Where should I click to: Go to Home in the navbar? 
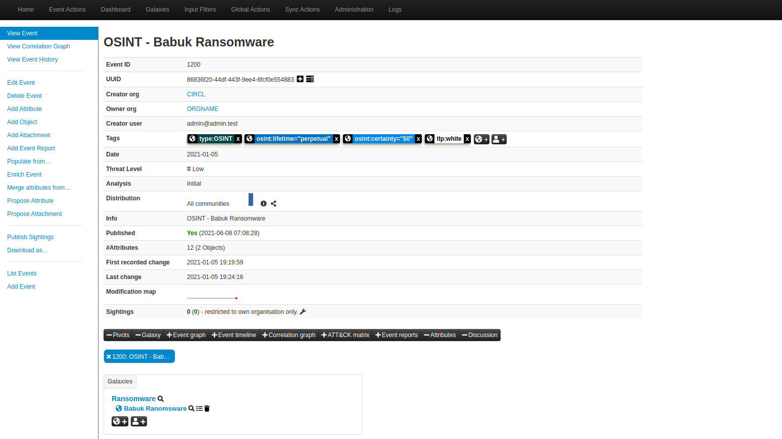click(x=26, y=10)
